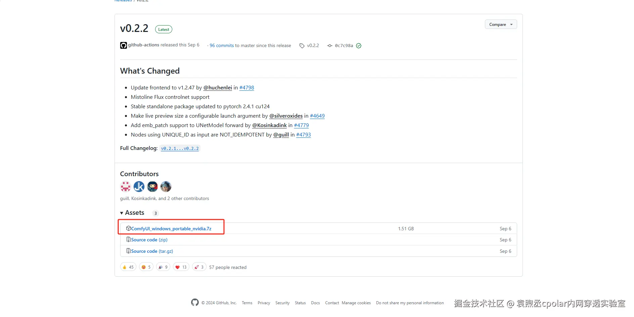
Task: Click the pytorch 2.4.1 cu124 update line
Action: pos(200,106)
